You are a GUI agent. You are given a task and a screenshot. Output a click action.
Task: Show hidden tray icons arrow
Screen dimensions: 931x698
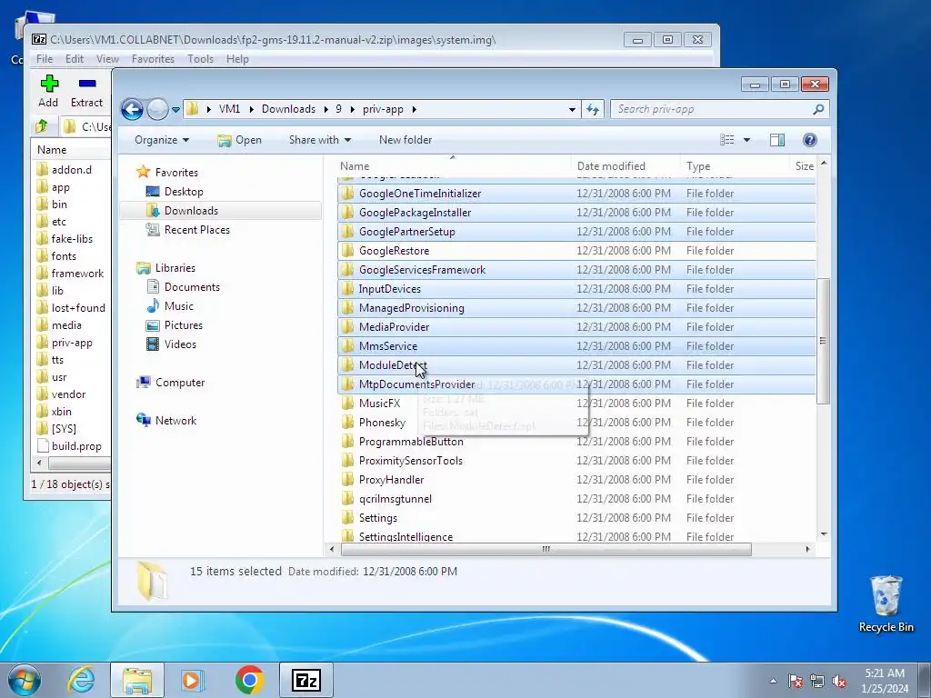point(773,681)
